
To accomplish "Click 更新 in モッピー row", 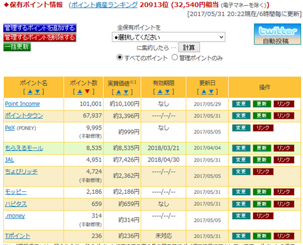I will (x=262, y=192).
